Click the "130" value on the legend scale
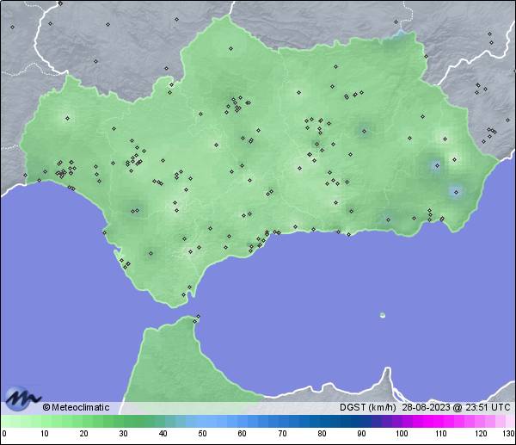Viewport: 516px width, 445px height. click(509, 433)
